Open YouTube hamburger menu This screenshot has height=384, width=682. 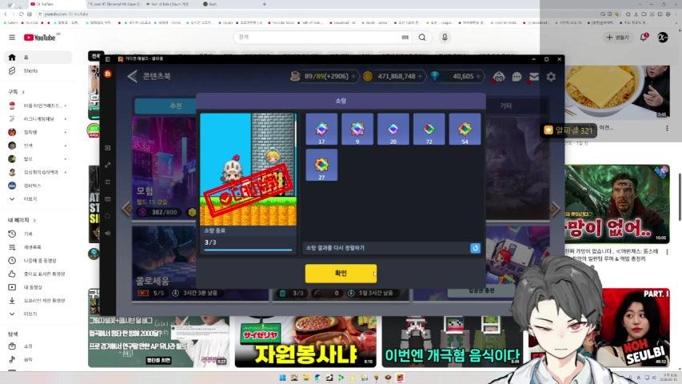point(11,38)
